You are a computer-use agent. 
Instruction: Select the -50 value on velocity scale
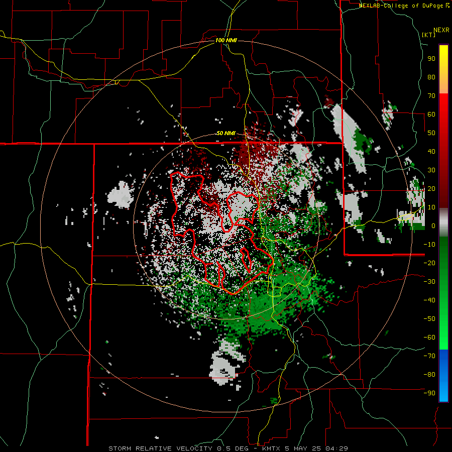tap(429, 318)
